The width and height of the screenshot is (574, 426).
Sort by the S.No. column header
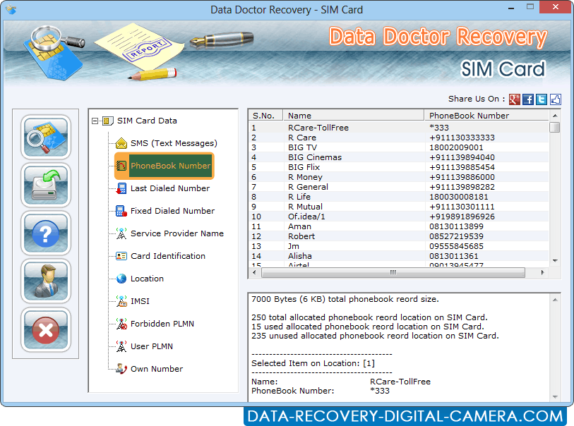(x=265, y=116)
